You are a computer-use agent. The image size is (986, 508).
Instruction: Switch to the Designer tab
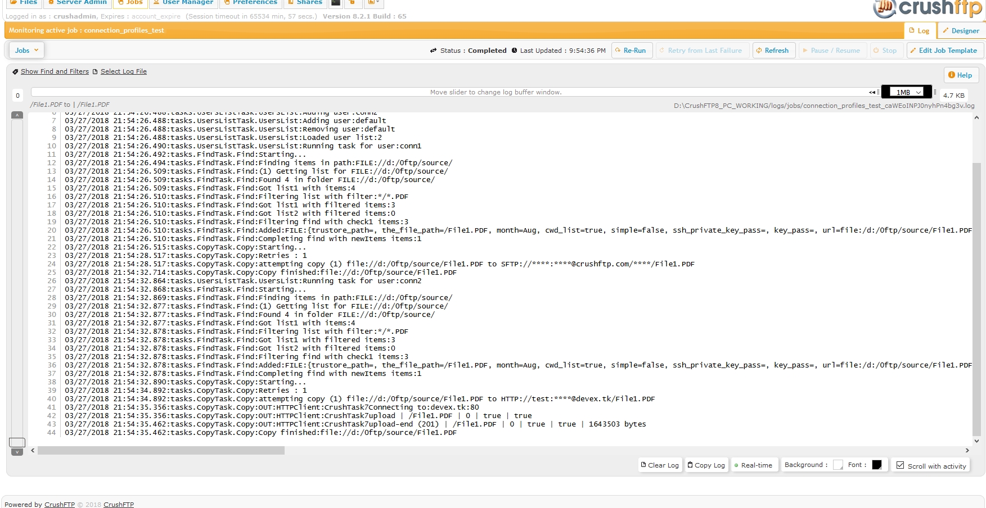click(961, 31)
